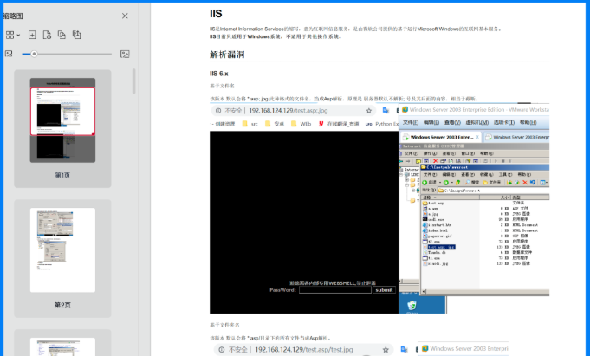Click the explorer address bar C:\Inetpub\wwwroot
590x356 pixels.
tap(493, 191)
